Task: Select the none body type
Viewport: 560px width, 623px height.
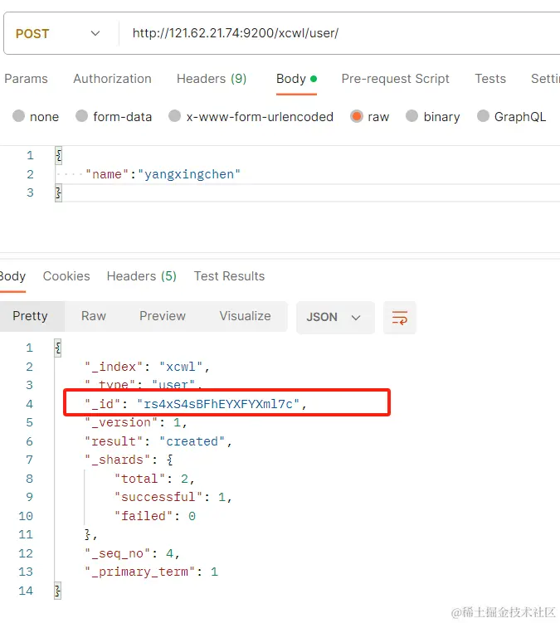Action: (x=19, y=116)
